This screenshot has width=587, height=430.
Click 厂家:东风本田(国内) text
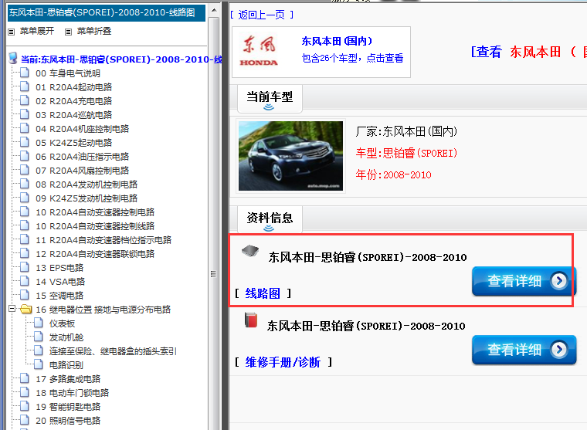[406, 131]
